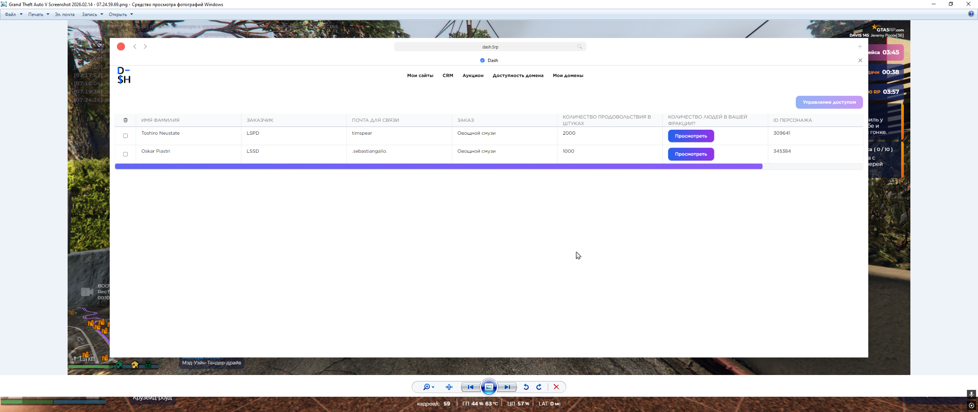Check the Toshiro Neustate row checkbox

pyautogui.click(x=125, y=136)
